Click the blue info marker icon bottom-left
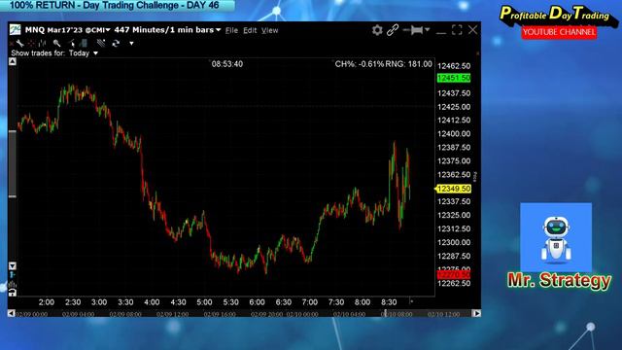 click(x=13, y=274)
